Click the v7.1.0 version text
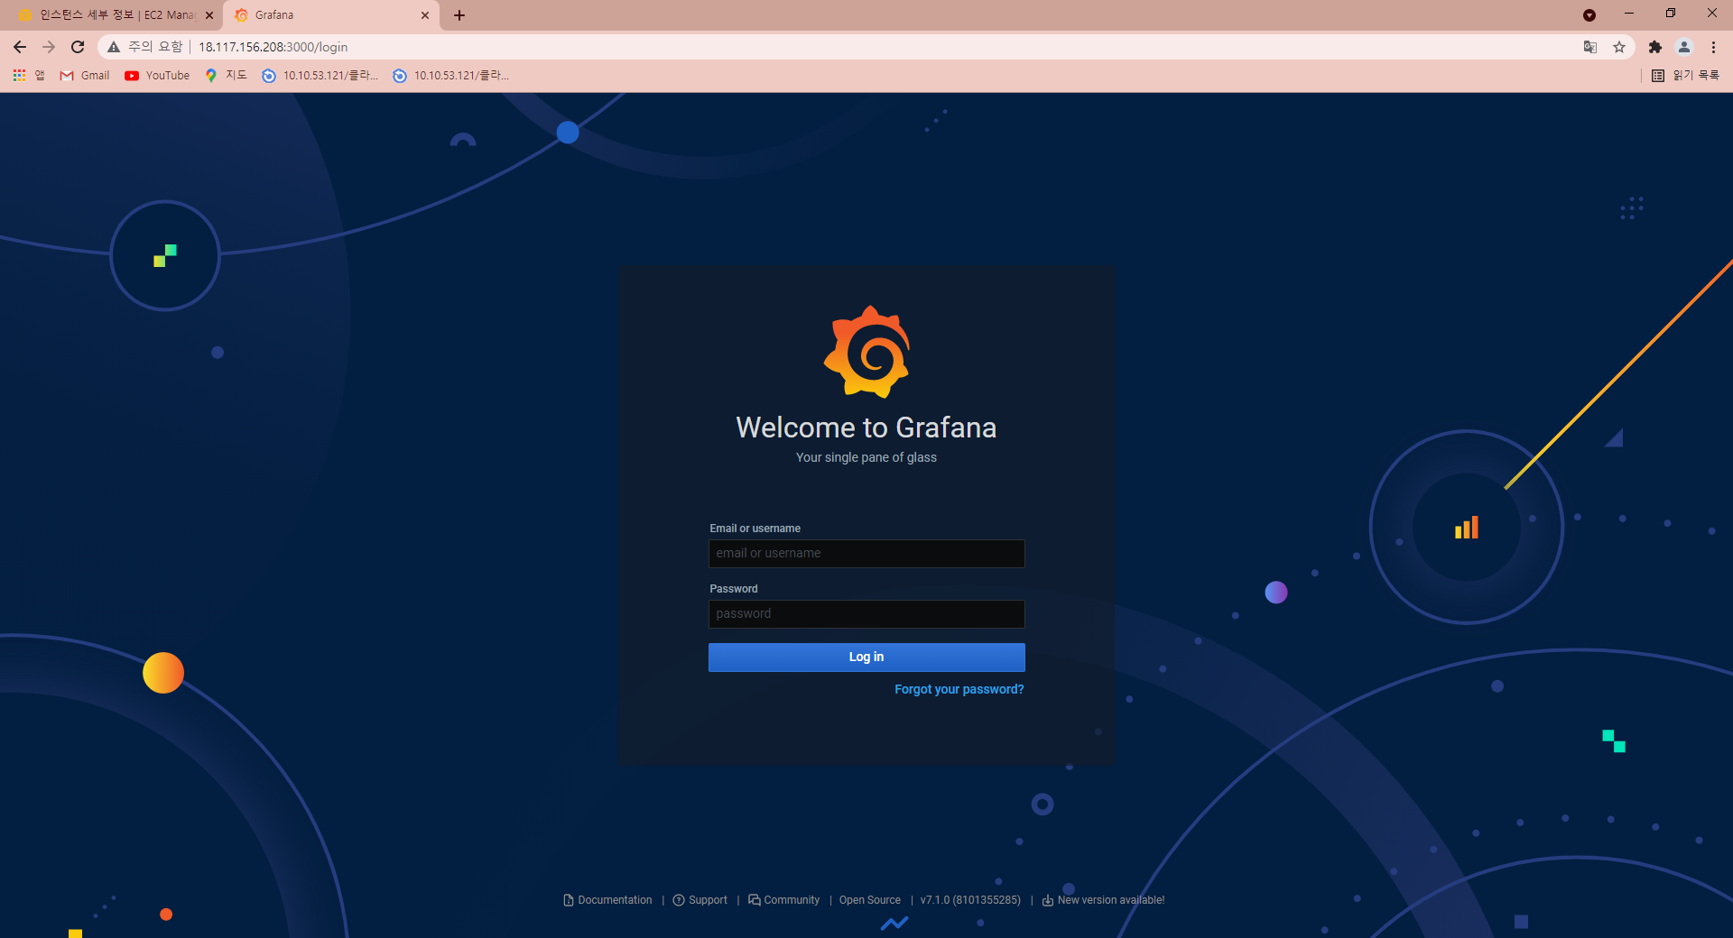Viewport: 1733px width, 938px height. (x=970, y=900)
